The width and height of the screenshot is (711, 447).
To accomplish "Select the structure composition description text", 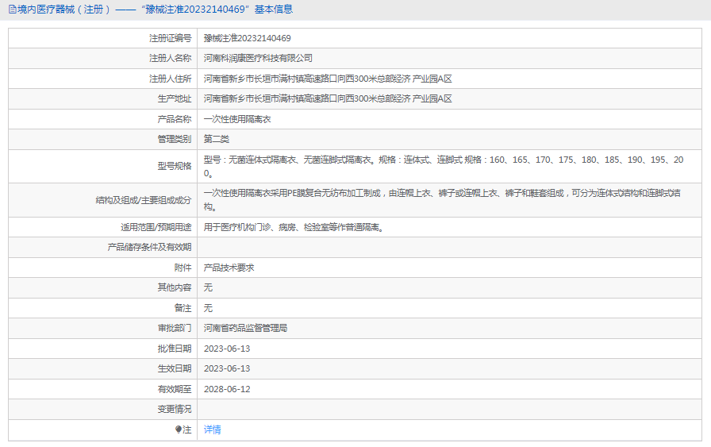I will click(x=442, y=200).
